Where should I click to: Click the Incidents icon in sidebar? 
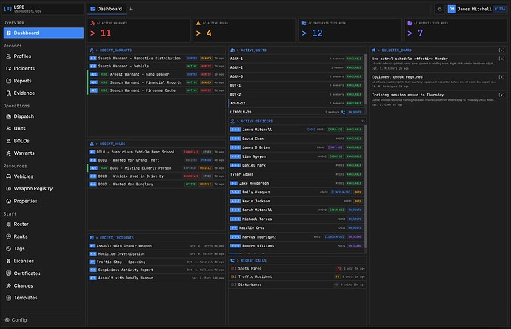8,68
